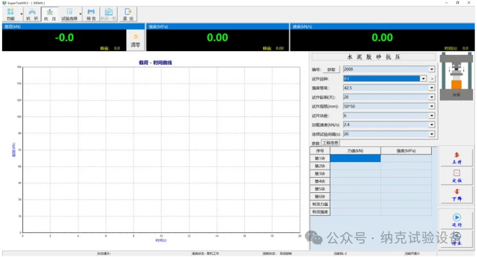This screenshot has height=257, width=477.
Task: Click the 序号 column header
Action: click(x=320, y=151)
